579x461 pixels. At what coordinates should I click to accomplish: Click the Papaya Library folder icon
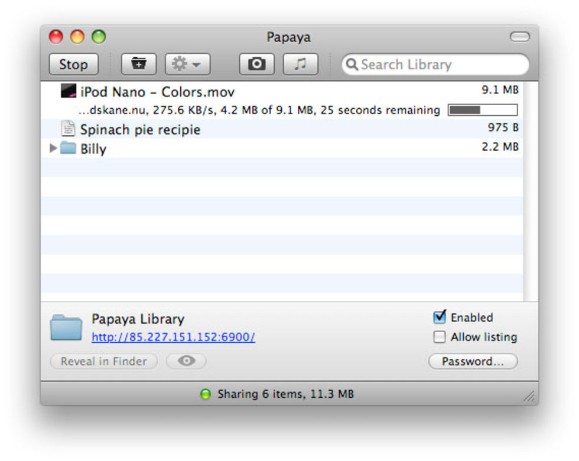66,327
